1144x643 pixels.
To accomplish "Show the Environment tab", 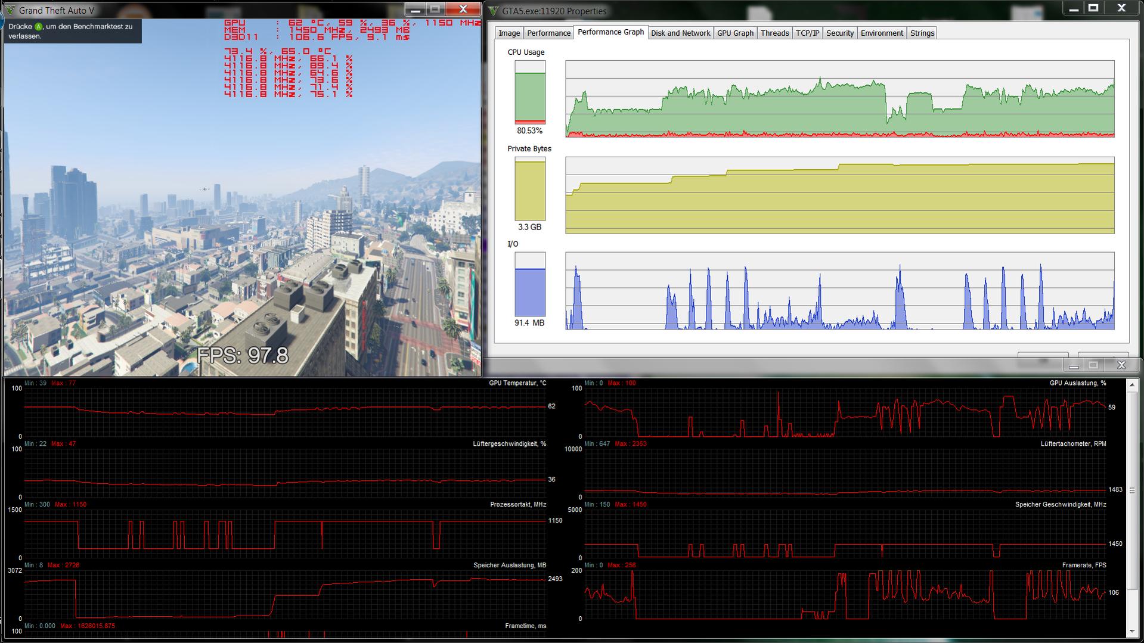I will point(882,33).
